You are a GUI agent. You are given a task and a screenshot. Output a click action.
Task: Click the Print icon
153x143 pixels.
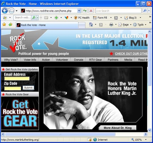coord(111,24)
